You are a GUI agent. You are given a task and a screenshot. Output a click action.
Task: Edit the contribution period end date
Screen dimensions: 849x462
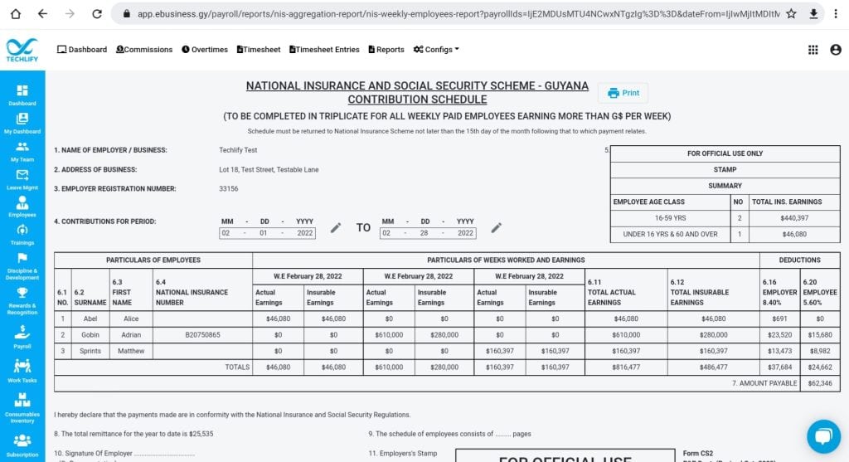[x=496, y=227]
